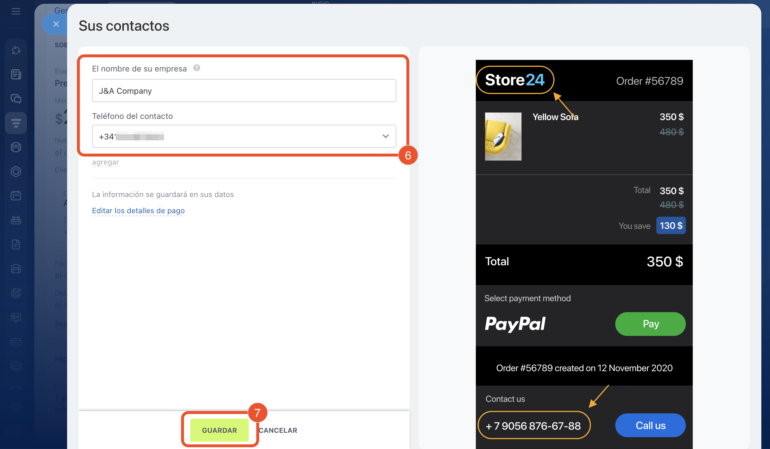The width and height of the screenshot is (770, 449).
Task: Click the 'agregar' link
Action: coord(105,162)
